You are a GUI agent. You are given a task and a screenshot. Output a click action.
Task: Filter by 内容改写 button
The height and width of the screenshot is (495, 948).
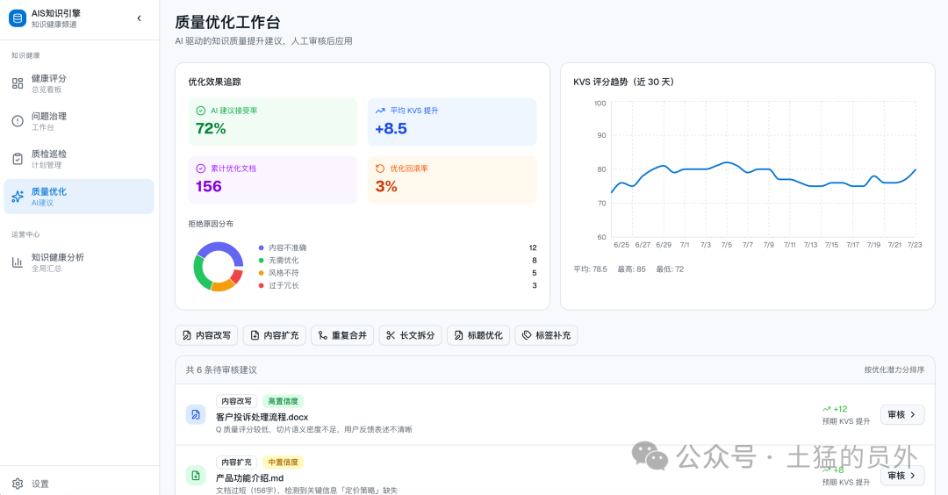click(206, 335)
